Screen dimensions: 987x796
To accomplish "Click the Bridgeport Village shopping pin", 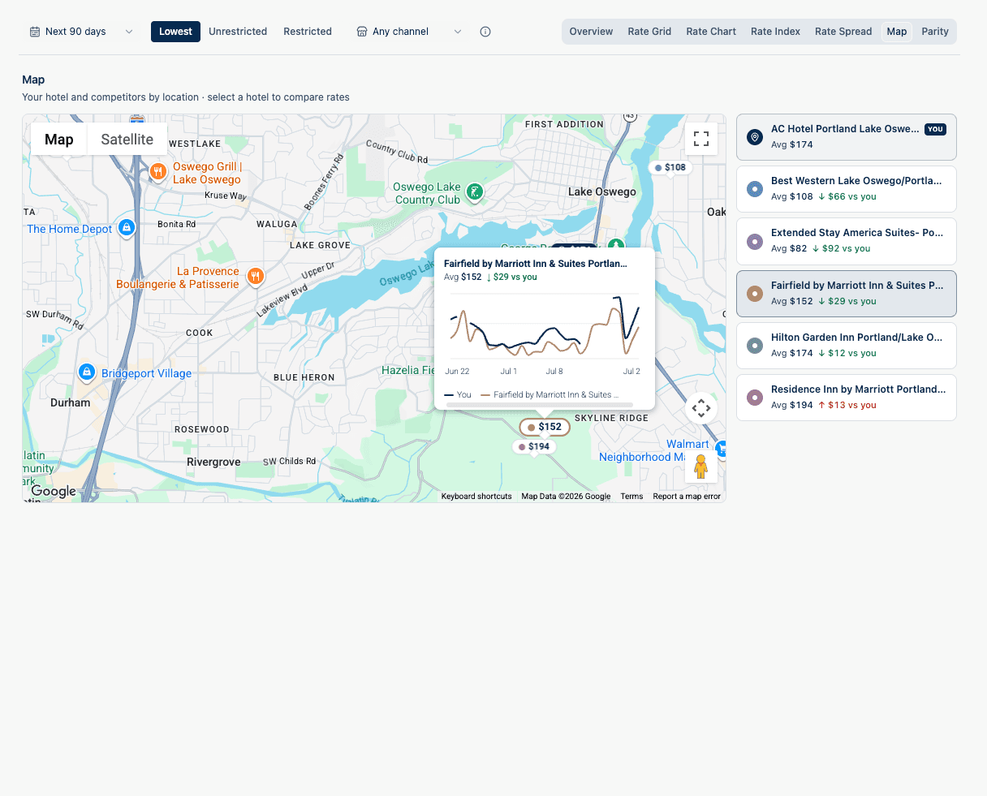I will (87, 372).
